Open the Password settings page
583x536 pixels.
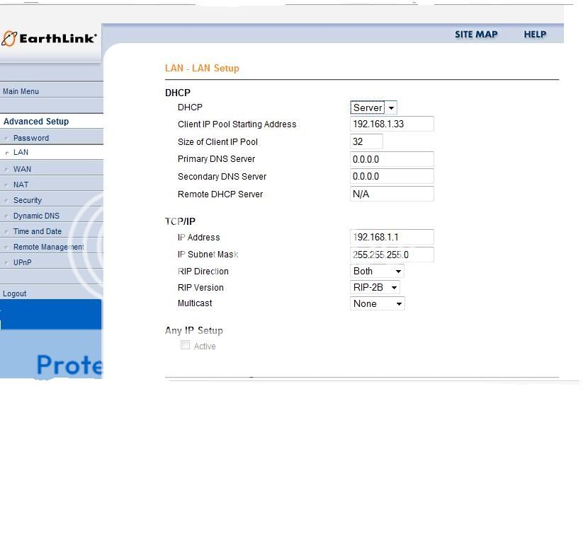point(31,138)
